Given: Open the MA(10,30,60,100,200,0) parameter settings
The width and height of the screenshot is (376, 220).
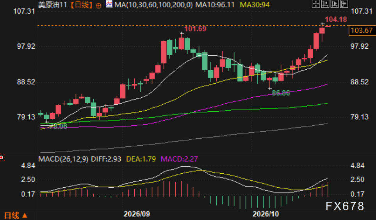Looking at the screenshot, I should [x=153, y=5].
